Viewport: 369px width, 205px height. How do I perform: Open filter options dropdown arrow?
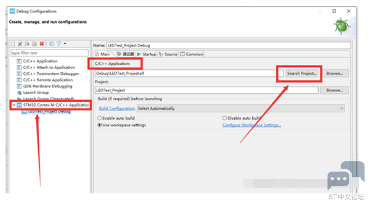coord(65,44)
